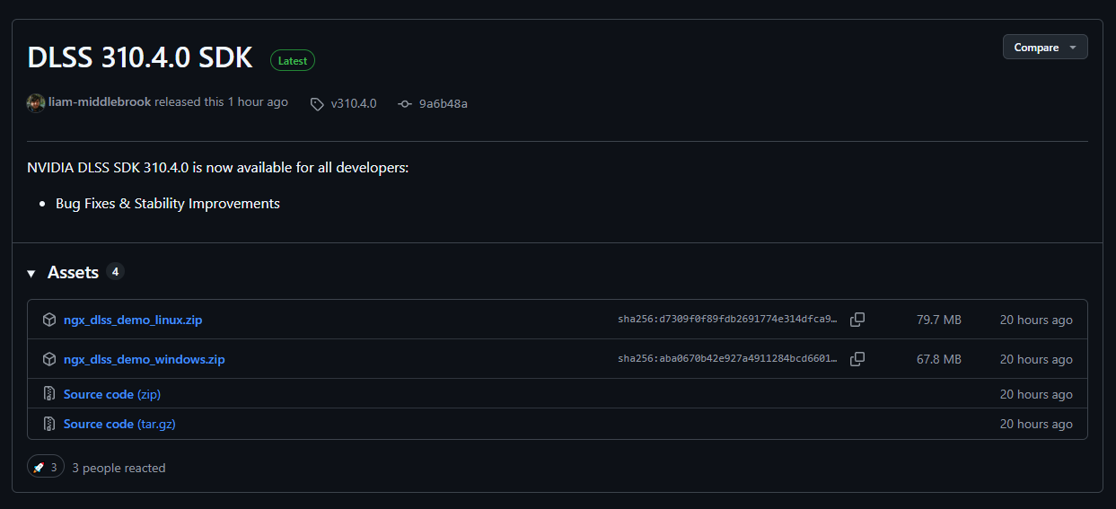Image resolution: width=1116 pixels, height=509 pixels.
Task: Click the package icon for windows zip
Action: coord(49,359)
